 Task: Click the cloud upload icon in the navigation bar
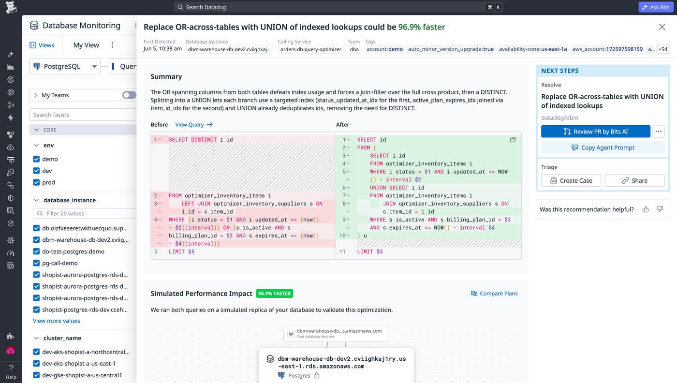pos(11,147)
